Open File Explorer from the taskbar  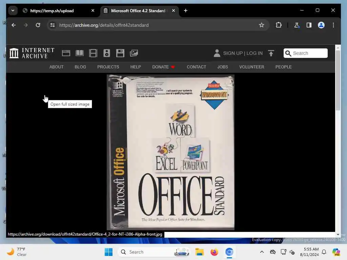point(199,252)
